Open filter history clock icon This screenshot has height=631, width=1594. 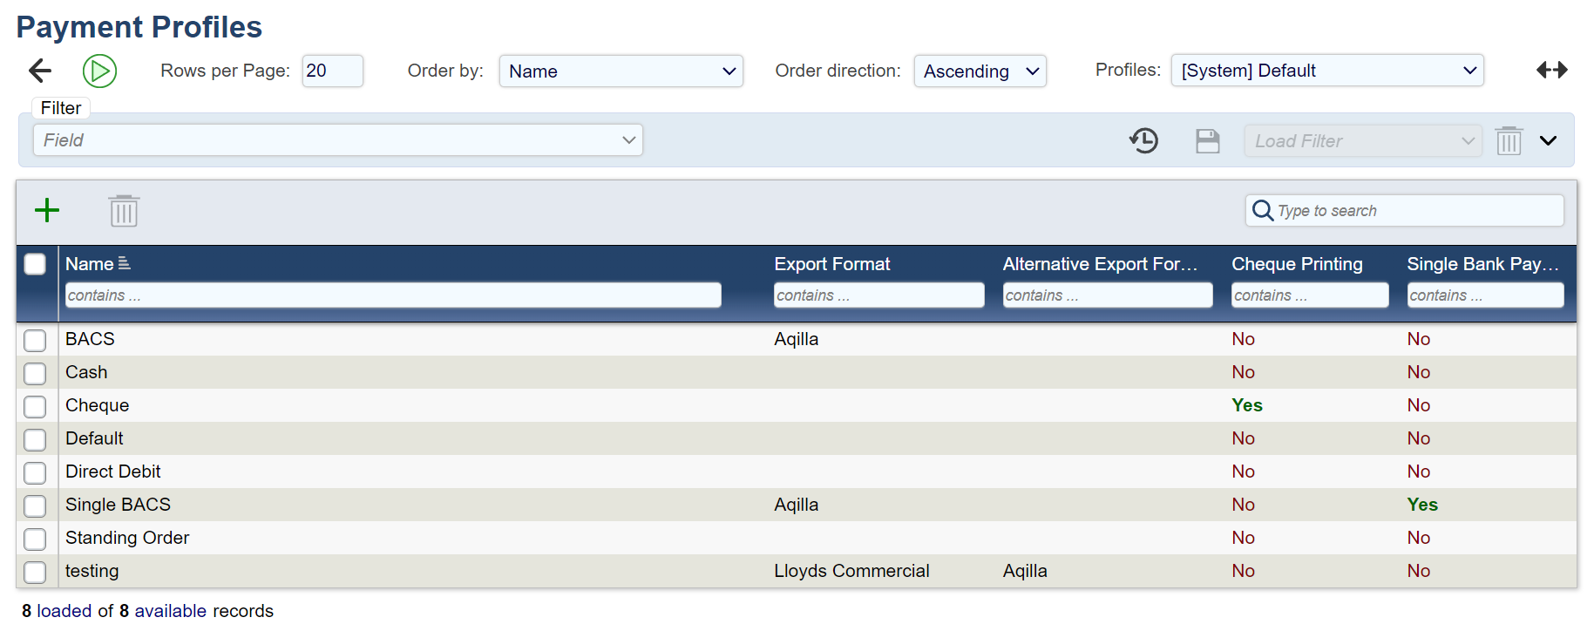click(x=1143, y=140)
